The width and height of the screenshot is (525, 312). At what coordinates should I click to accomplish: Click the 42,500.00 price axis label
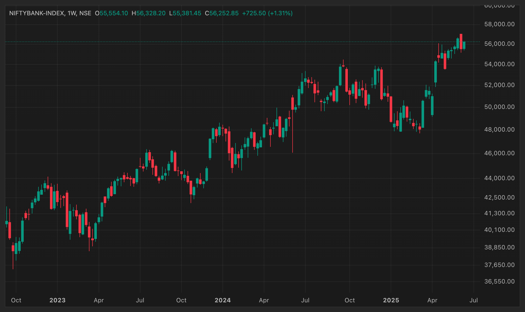pyautogui.click(x=499, y=197)
